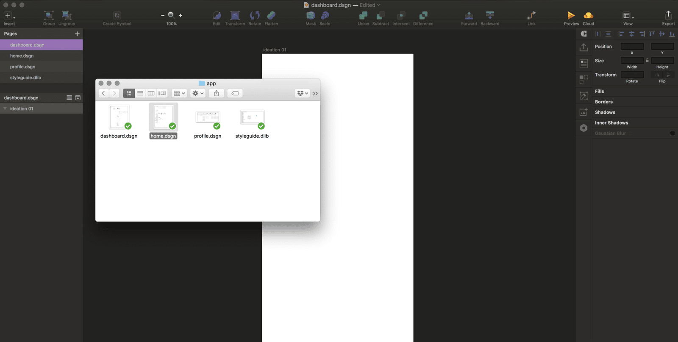The width and height of the screenshot is (678, 342).
Task: Switch Finder to column view
Action: click(x=151, y=93)
